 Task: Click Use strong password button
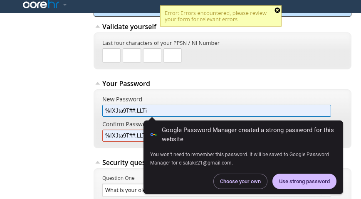pyautogui.click(x=304, y=181)
